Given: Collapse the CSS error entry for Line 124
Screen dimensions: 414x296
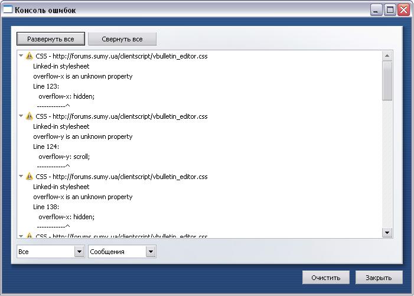Looking at the screenshot, I should pos(21,116).
